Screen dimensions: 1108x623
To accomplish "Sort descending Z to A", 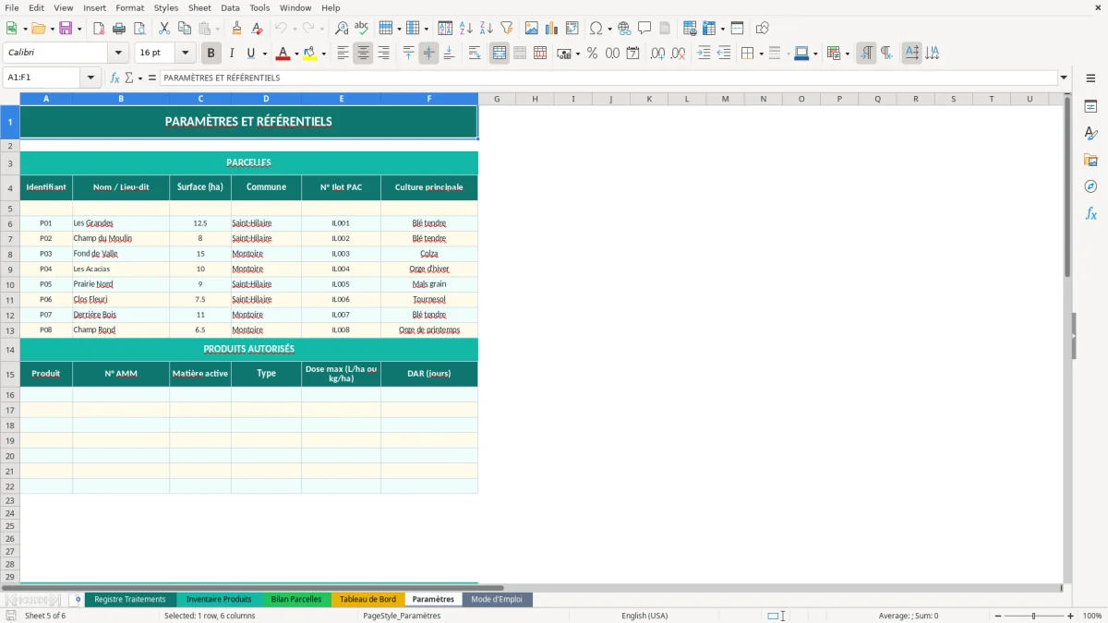I will click(487, 29).
